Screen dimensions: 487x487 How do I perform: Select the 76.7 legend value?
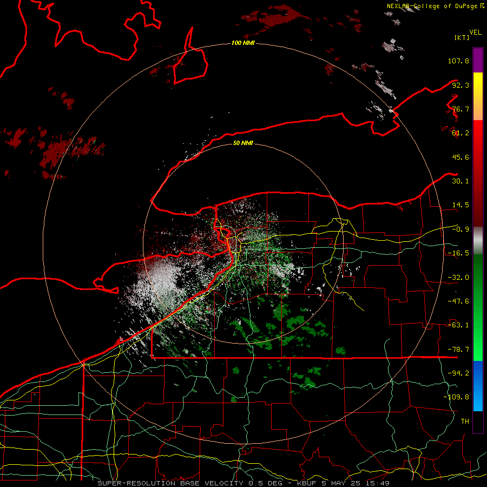460,109
